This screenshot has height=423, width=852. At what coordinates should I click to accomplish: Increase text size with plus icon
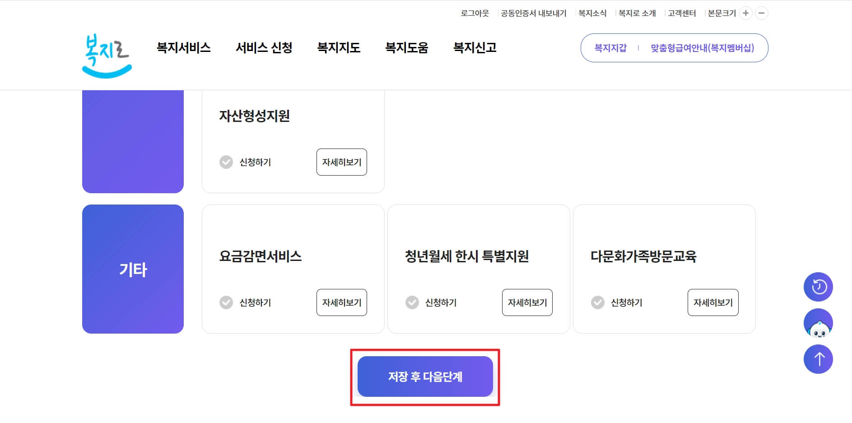(746, 13)
